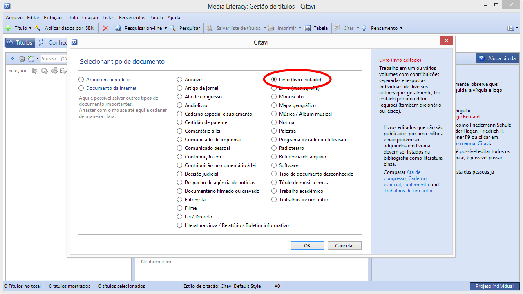Click the gear settings icon beside Ir para
The image size is (523, 294).
coord(22,59)
